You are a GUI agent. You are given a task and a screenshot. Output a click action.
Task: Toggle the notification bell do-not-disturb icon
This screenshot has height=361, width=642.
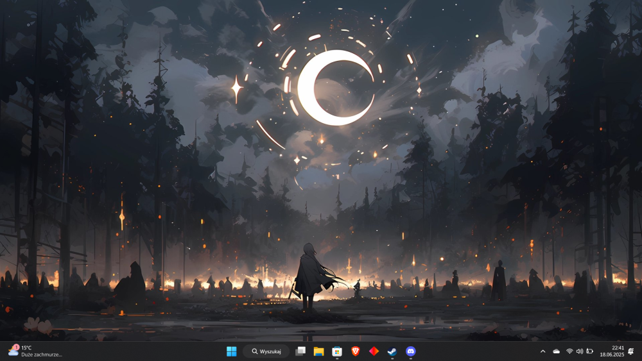point(631,351)
